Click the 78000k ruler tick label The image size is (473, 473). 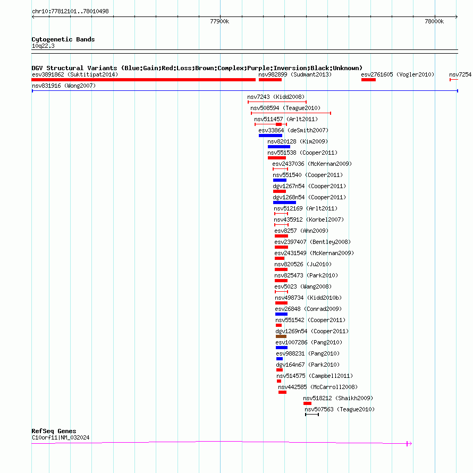tap(434, 21)
